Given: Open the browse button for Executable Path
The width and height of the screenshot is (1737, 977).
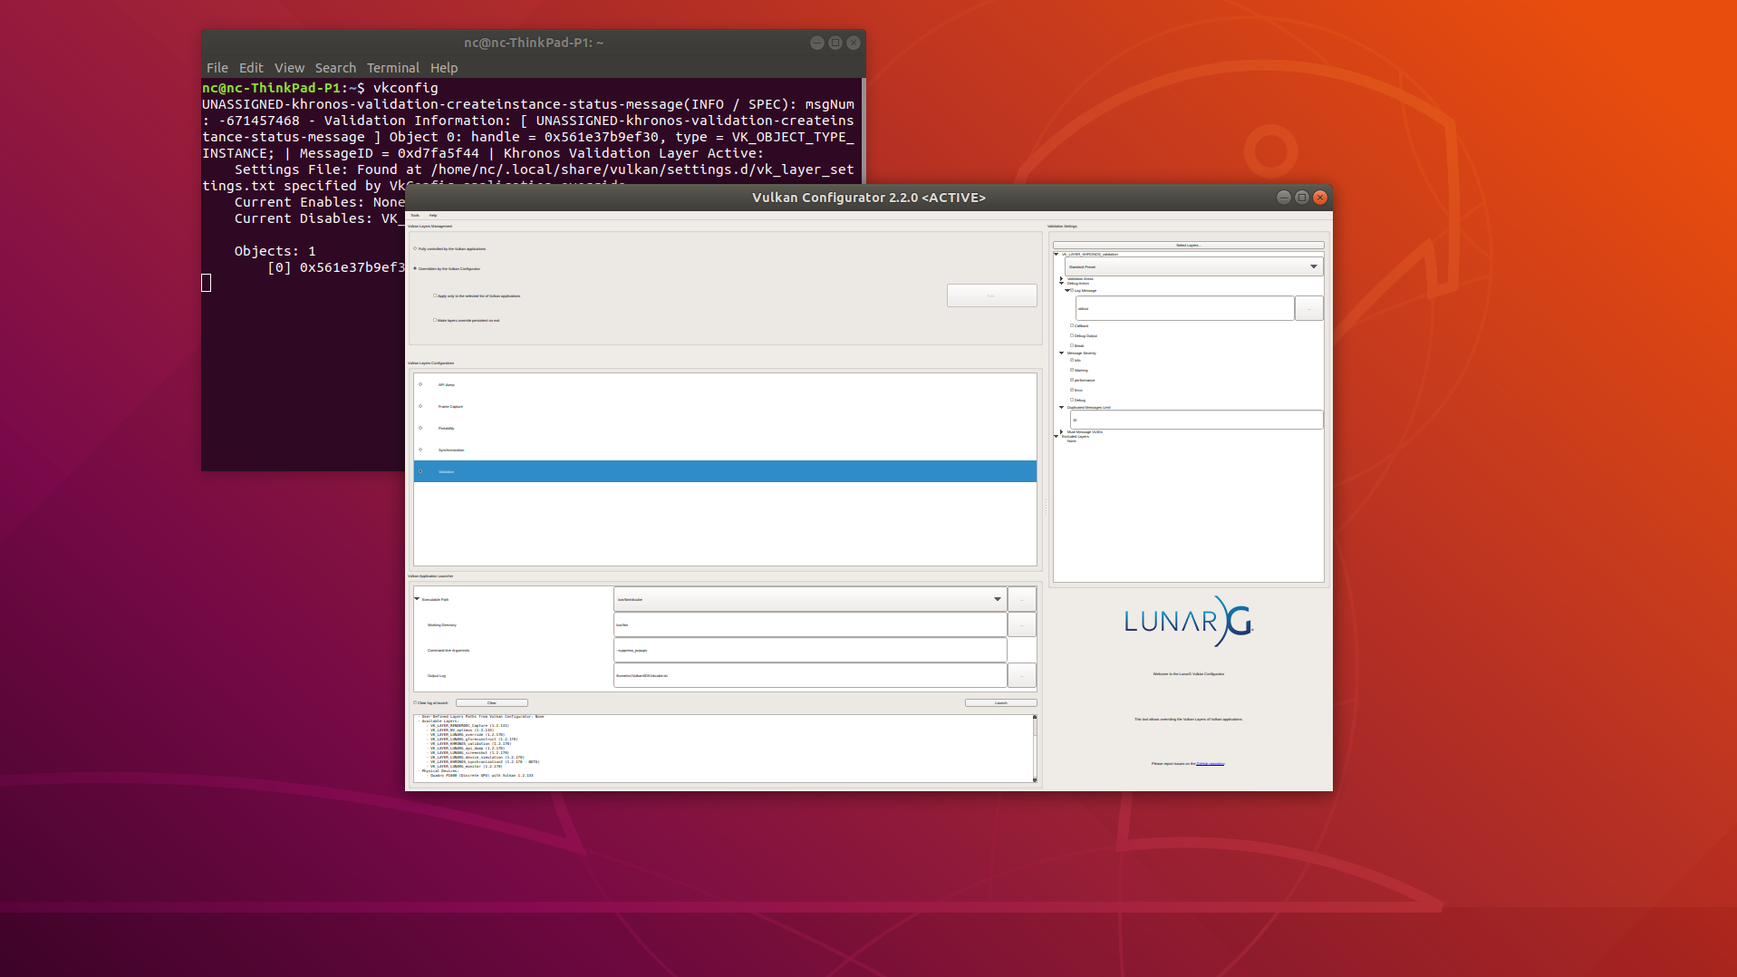Looking at the screenshot, I should 1021,599.
